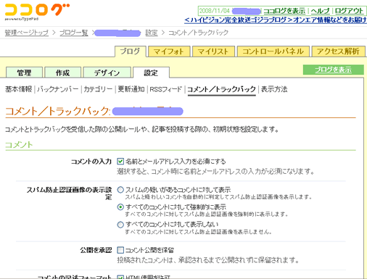Open the 設定 breadcrumb link
The image size is (367, 279).
(x=152, y=33)
